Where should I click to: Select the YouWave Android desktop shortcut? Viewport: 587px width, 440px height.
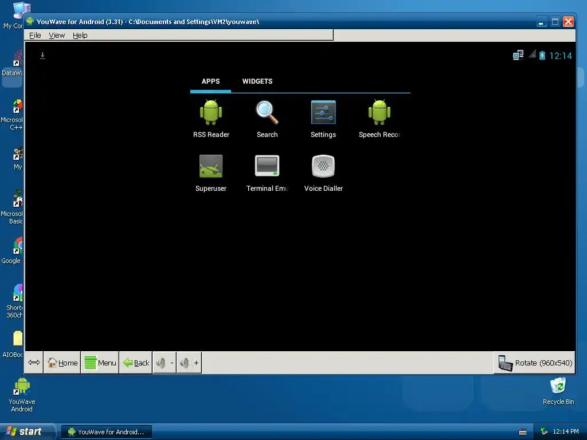[22, 395]
